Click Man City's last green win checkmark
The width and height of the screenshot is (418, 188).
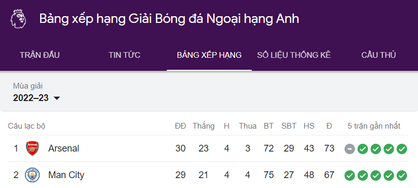pyautogui.click(x=402, y=175)
